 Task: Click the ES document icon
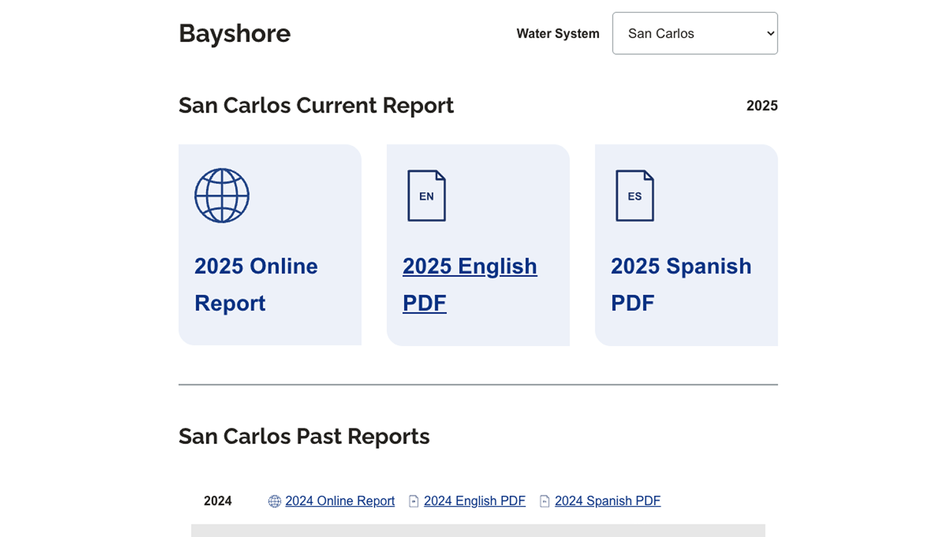click(635, 195)
